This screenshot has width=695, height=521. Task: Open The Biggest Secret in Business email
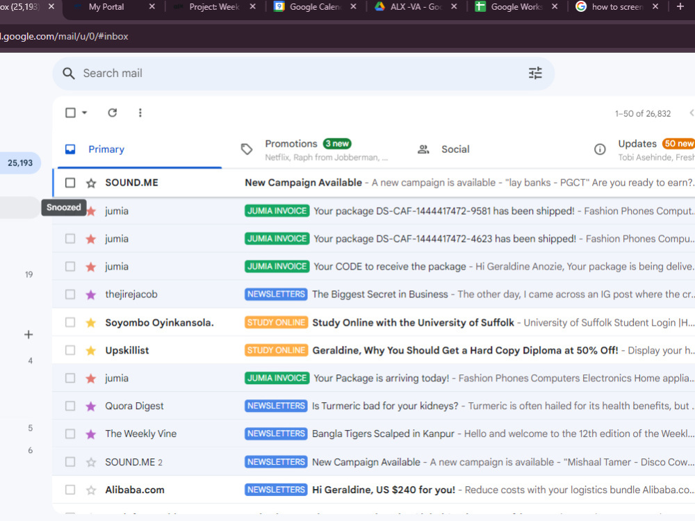click(x=374, y=295)
